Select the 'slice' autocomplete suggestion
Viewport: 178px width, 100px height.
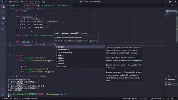point(80,55)
